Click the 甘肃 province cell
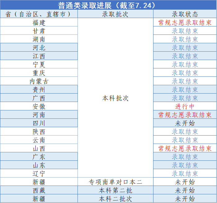Image resolution: width=217 pixels, height=203 pixels. (39, 31)
